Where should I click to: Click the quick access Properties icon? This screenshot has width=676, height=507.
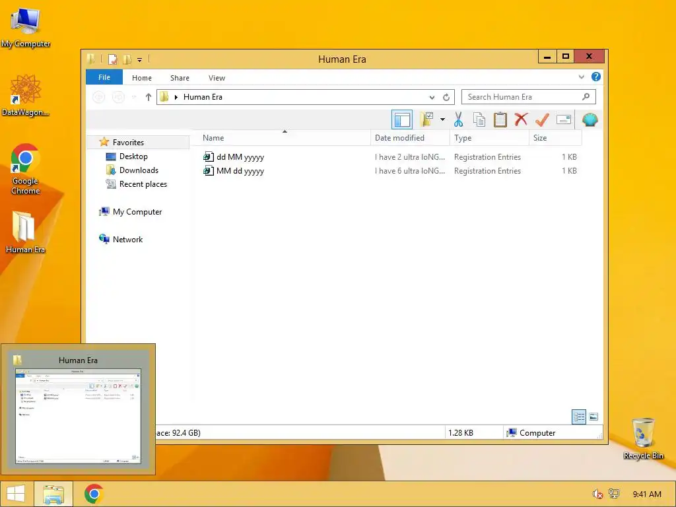(112, 59)
